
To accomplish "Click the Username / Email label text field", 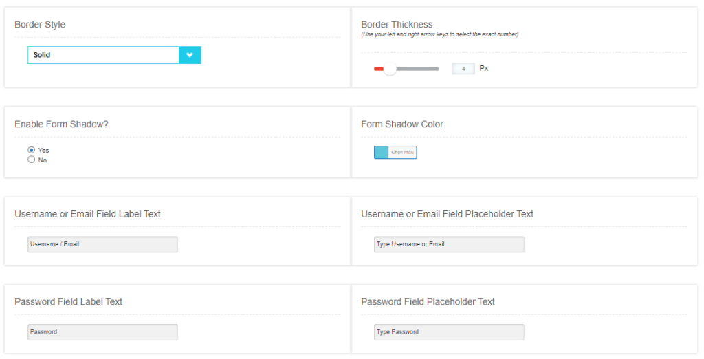I will pyautogui.click(x=103, y=244).
